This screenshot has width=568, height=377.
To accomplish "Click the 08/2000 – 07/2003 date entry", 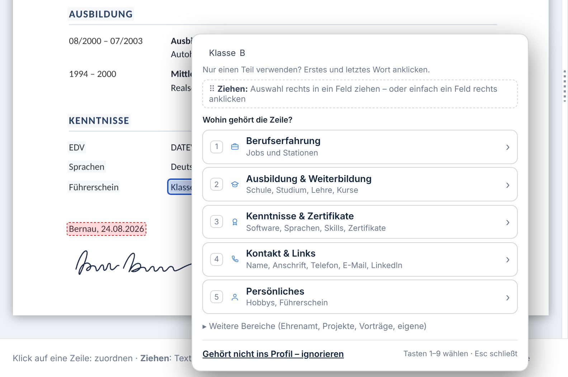I will pos(106,41).
